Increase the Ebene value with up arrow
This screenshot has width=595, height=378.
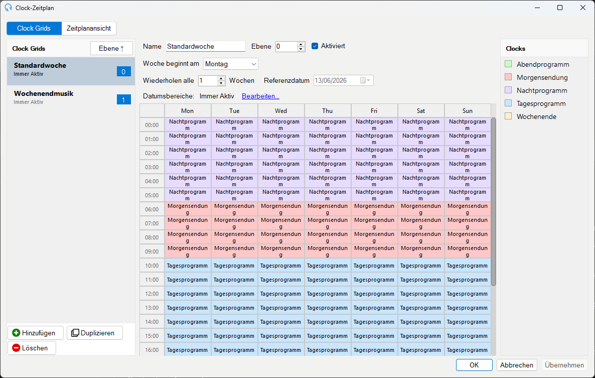(301, 44)
